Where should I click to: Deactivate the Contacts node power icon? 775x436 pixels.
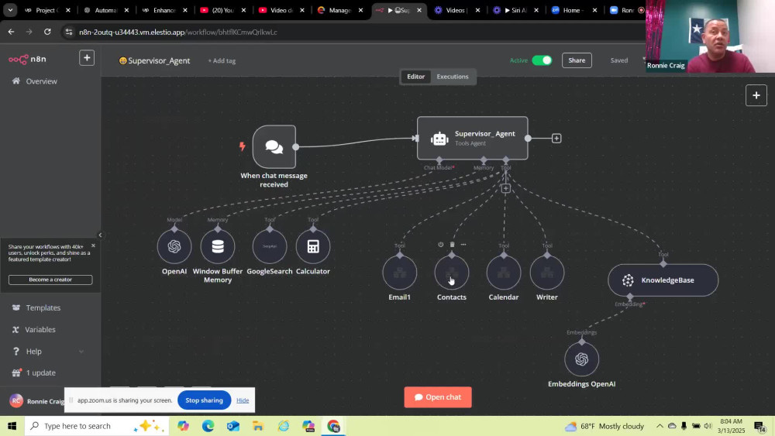click(x=440, y=245)
